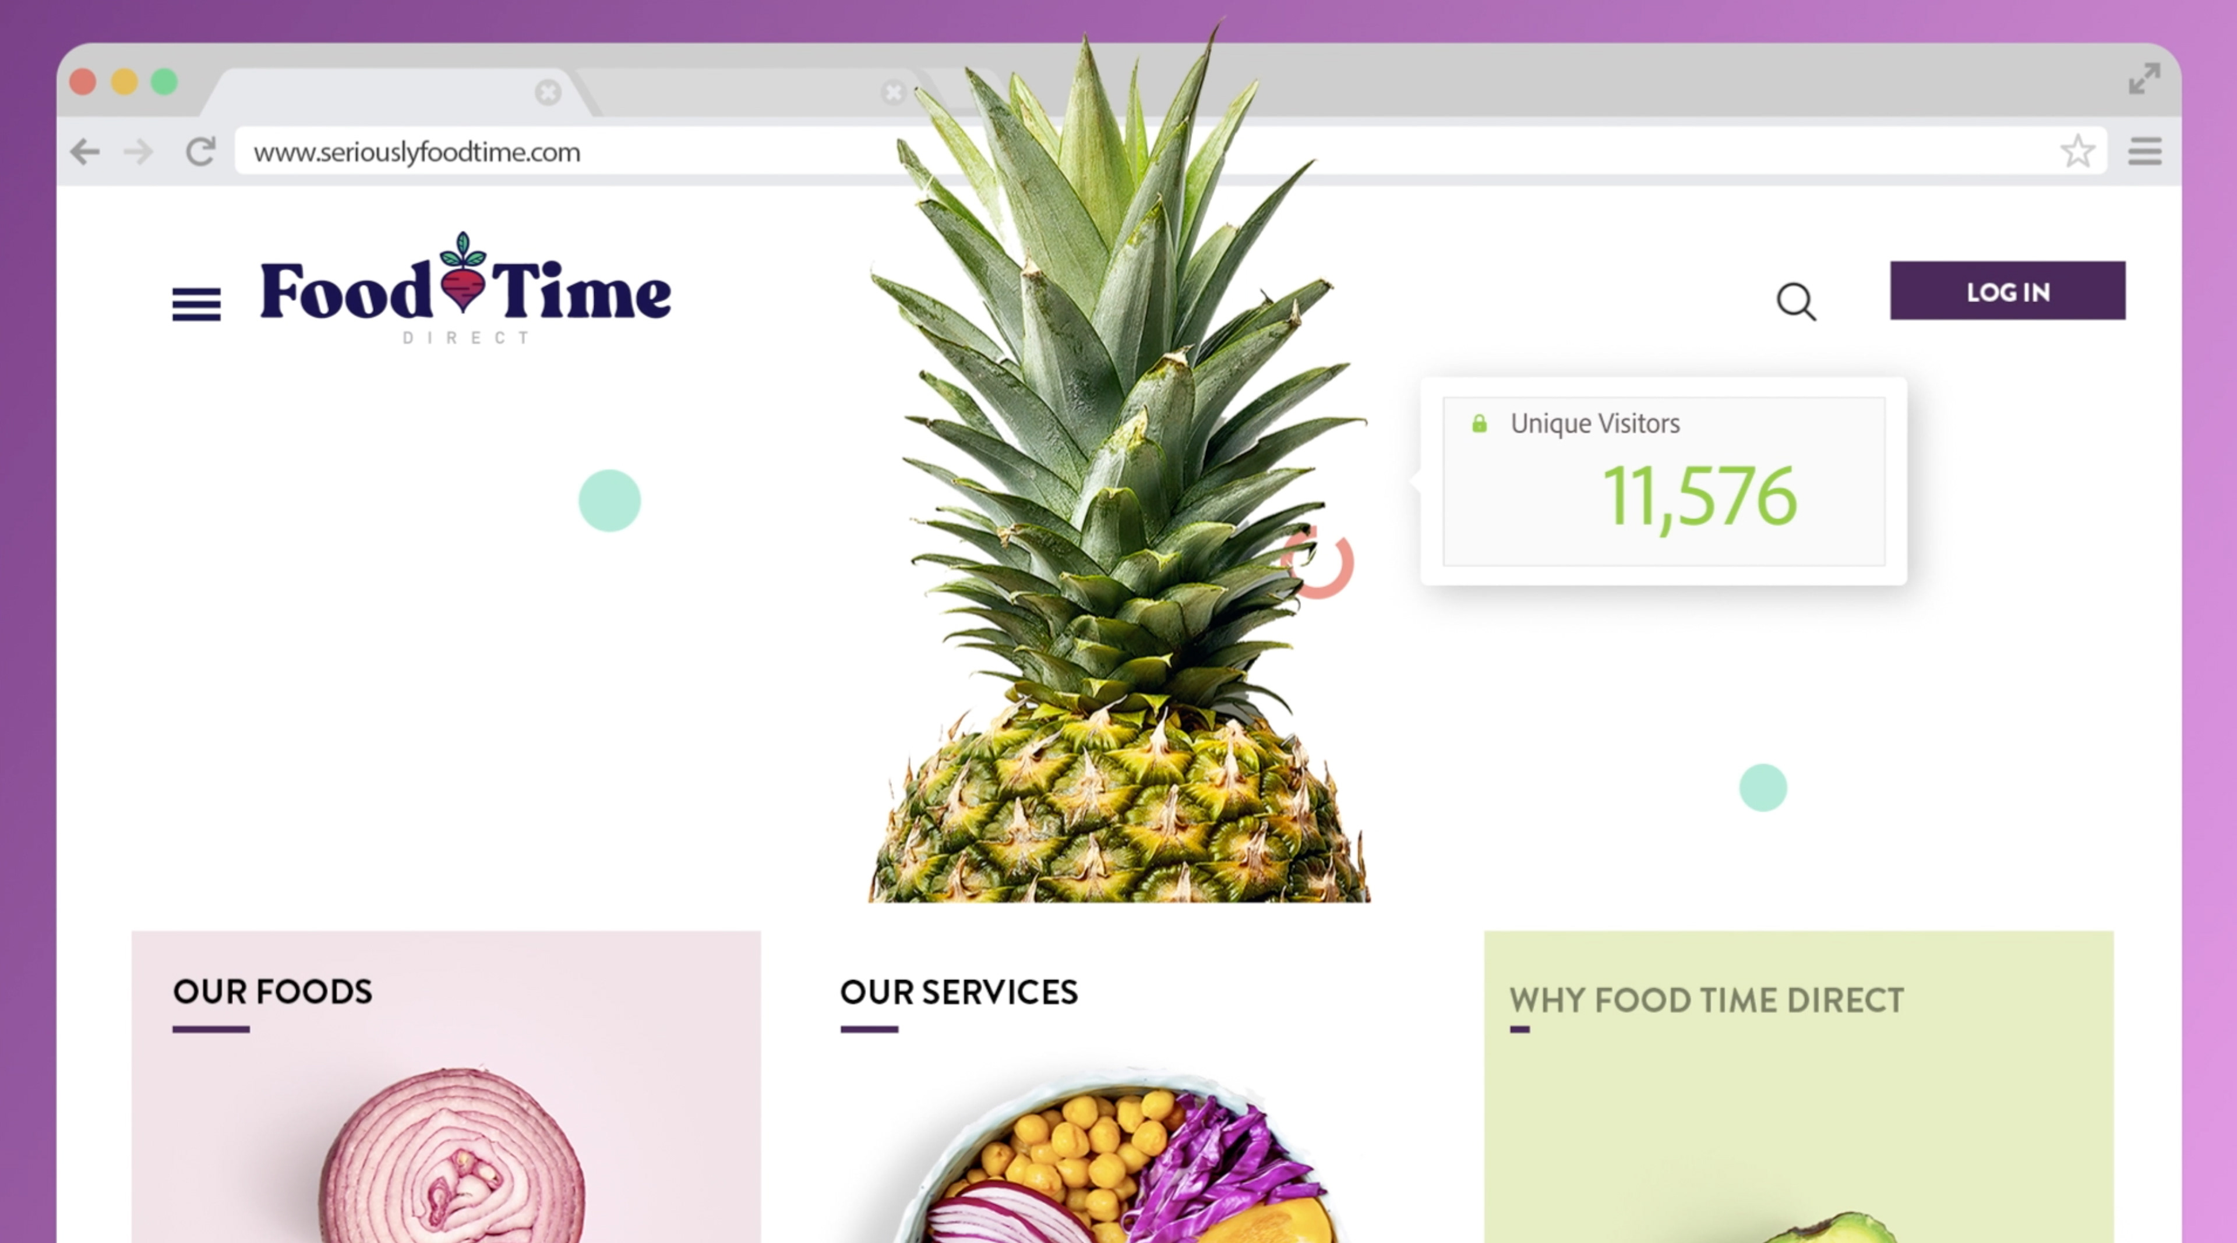Click the Unique Visitors 11,576 widget
Viewport: 2237px width, 1243px height.
point(1664,481)
